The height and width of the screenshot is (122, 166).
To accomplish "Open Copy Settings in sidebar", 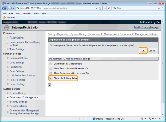I will click(x=17, y=63).
